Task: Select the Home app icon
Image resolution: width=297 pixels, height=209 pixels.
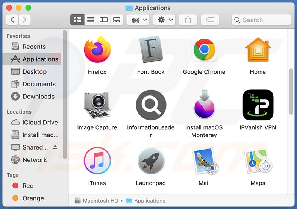Action: [258, 50]
